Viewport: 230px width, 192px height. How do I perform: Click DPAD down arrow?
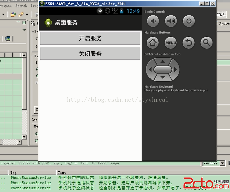tap(162, 77)
